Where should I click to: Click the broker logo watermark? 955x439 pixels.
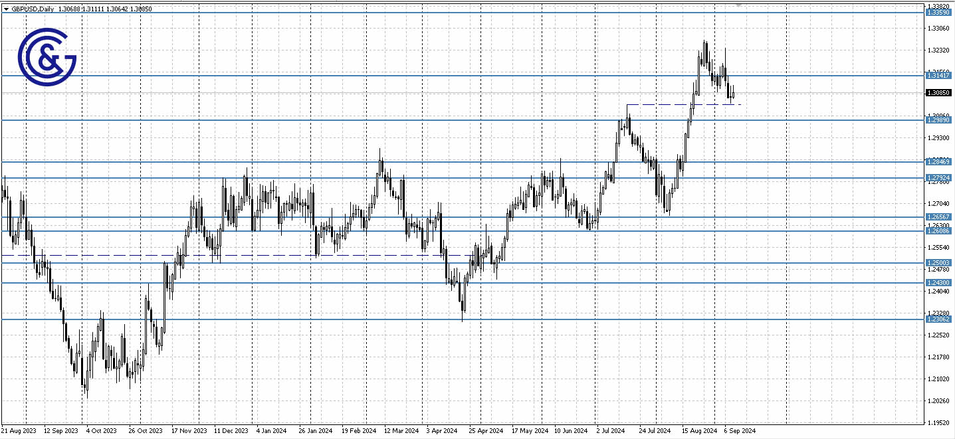[x=48, y=56]
